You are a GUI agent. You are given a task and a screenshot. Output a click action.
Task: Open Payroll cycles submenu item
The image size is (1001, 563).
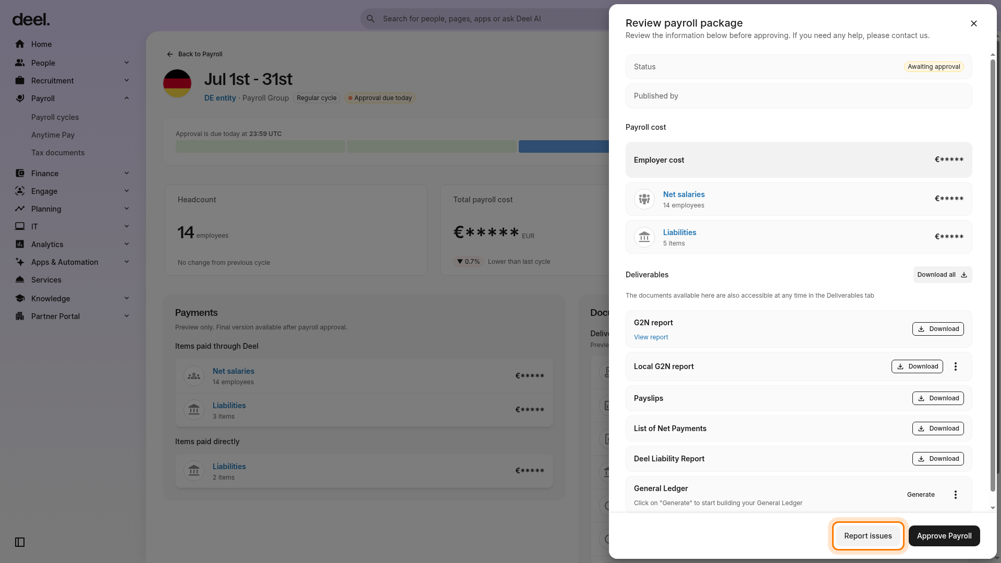click(55, 117)
